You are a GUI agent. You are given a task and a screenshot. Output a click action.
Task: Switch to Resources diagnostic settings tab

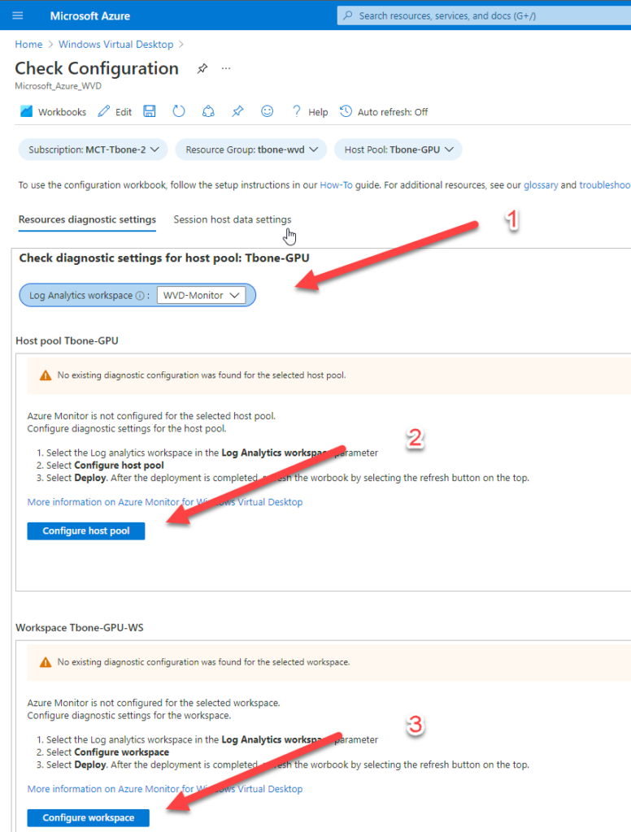(x=87, y=219)
